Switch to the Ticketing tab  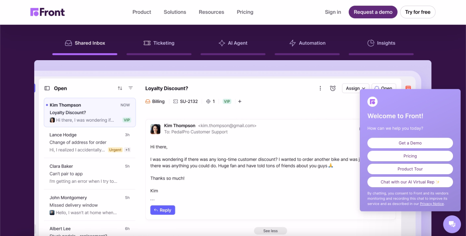point(159,43)
